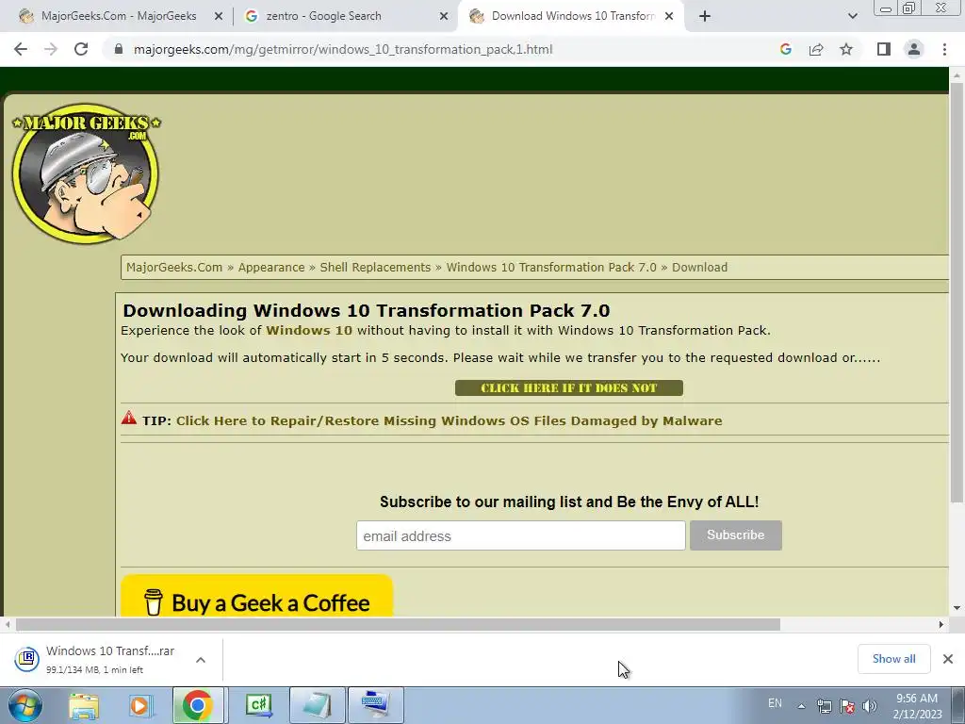965x724 pixels.
Task: Open the keyboard-monitor taskbar application
Action: [x=376, y=705]
